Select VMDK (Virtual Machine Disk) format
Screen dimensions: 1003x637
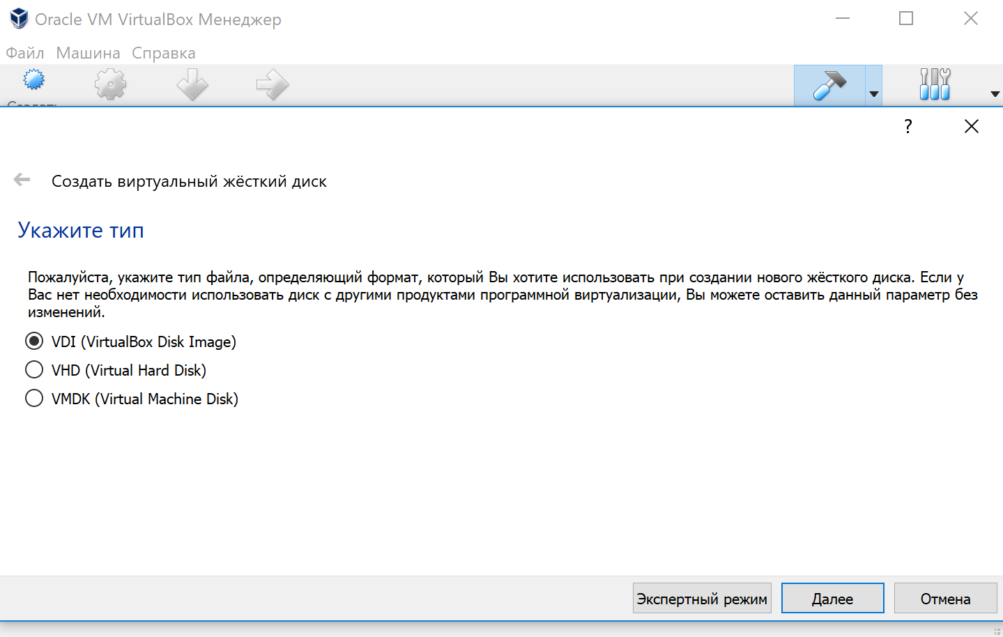[x=33, y=398]
